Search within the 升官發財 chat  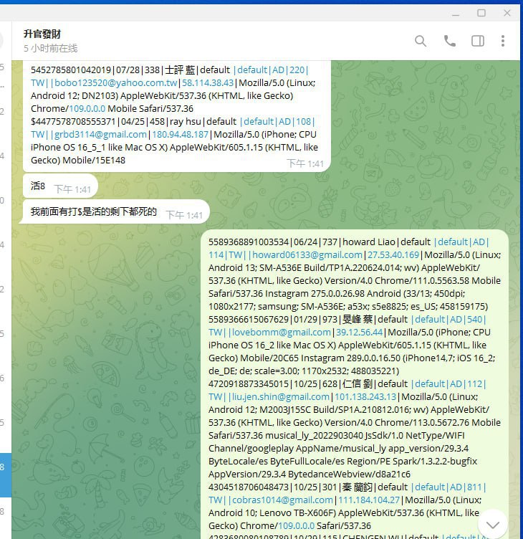421,41
